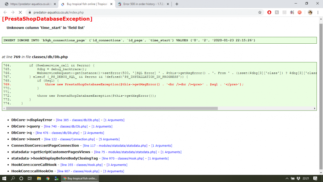Open line 970 classes/Hook.php link
Screen dimensions: 323x182
[x=123, y=158]
